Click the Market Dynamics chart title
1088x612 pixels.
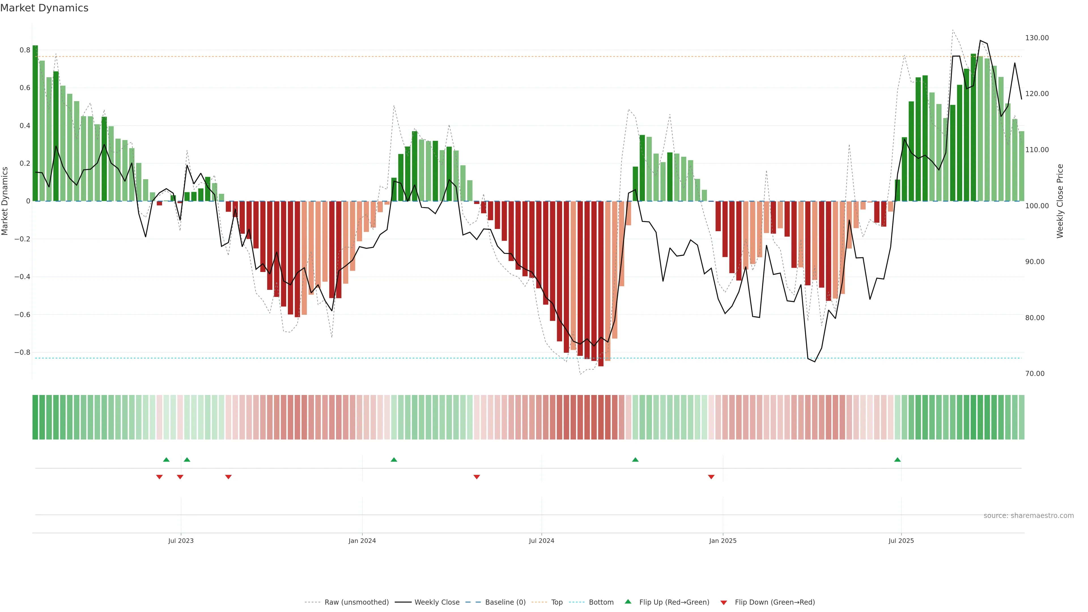(x=44, y=8)
